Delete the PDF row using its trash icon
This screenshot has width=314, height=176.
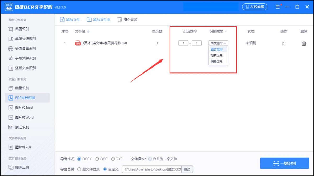pos(304,44)
